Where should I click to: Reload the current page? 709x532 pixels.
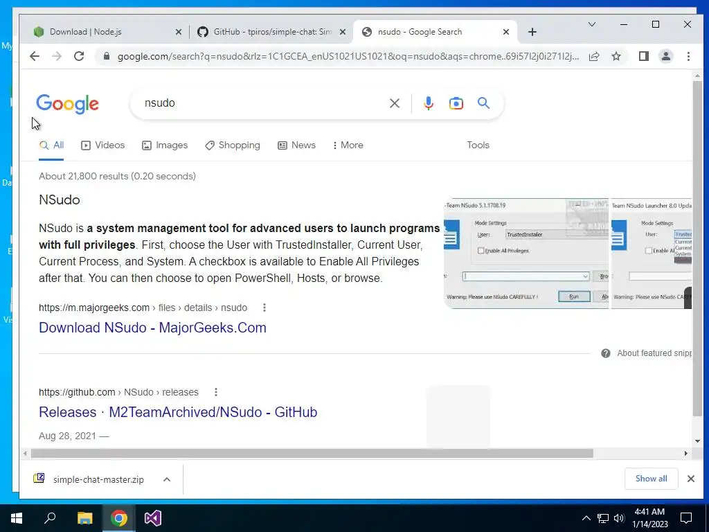pos(79,56)
